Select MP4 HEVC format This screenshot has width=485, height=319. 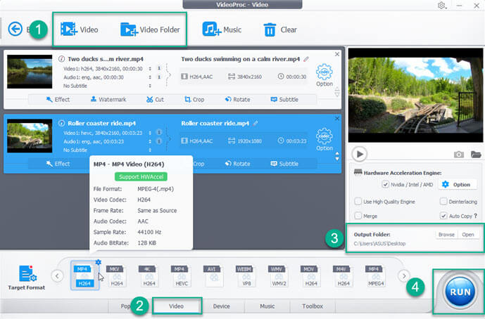point(182,275)
